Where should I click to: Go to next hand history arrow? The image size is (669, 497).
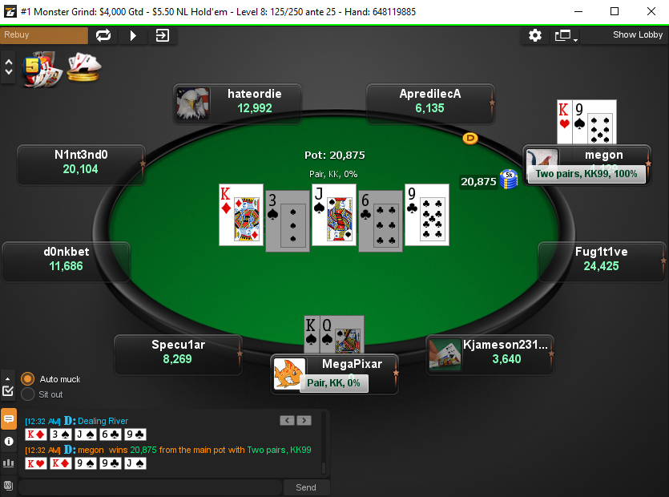click(x=304, y=421)
